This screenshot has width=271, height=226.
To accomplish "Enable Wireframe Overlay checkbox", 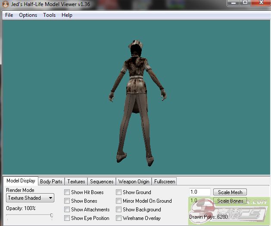I will click(x=119, y=218).
